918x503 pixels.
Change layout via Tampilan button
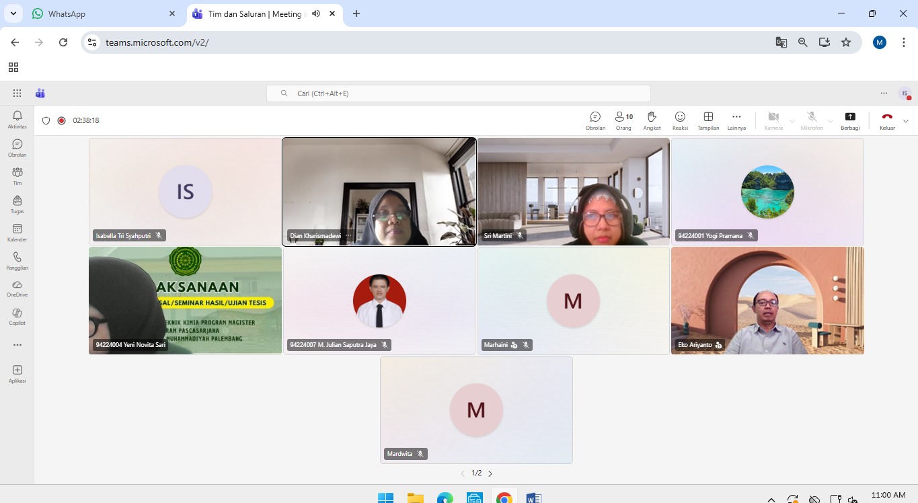tap(708, 120)
